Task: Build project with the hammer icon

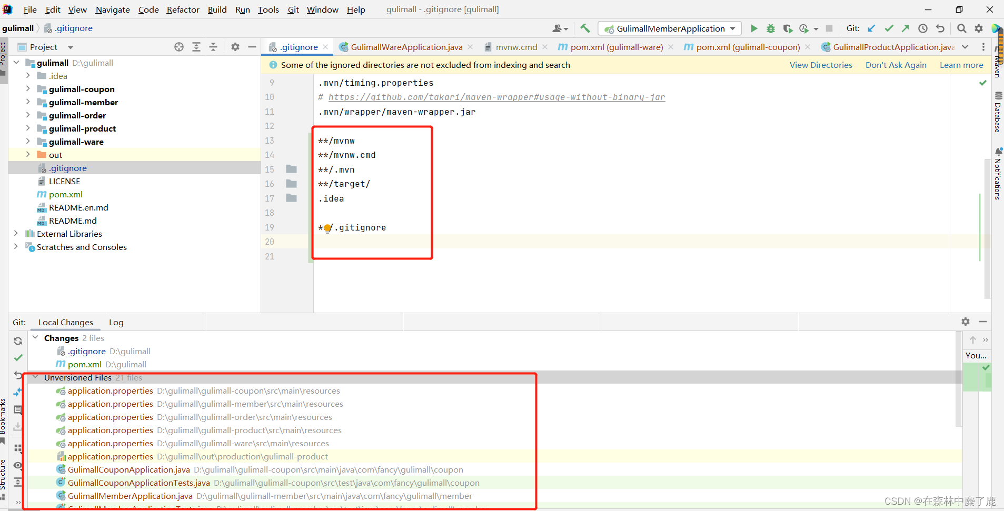Action: (x=585, y=28)
